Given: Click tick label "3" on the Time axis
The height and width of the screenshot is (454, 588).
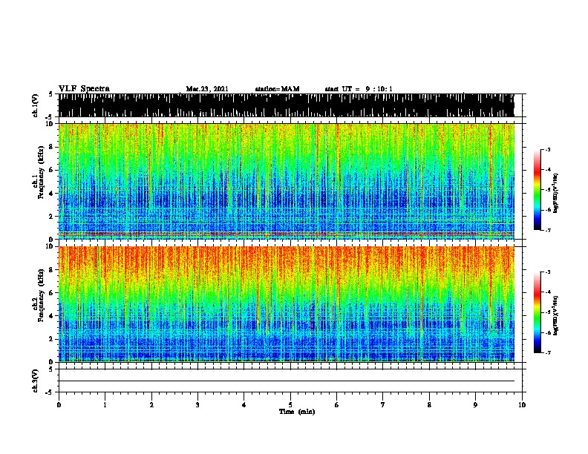Looking at the screenshot, I should tap(197, 405).
